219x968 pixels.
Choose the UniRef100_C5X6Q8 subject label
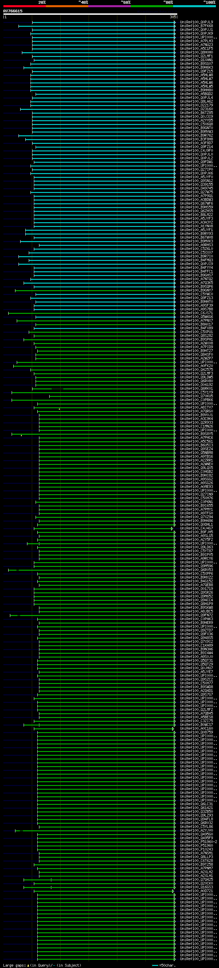[x=196, y=124]
